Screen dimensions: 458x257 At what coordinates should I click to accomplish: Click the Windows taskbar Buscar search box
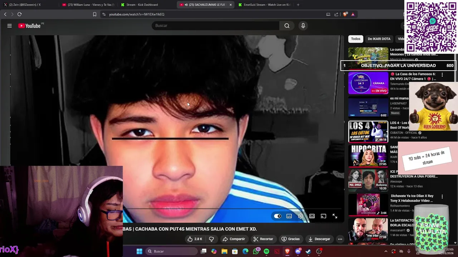coord(172,251)
